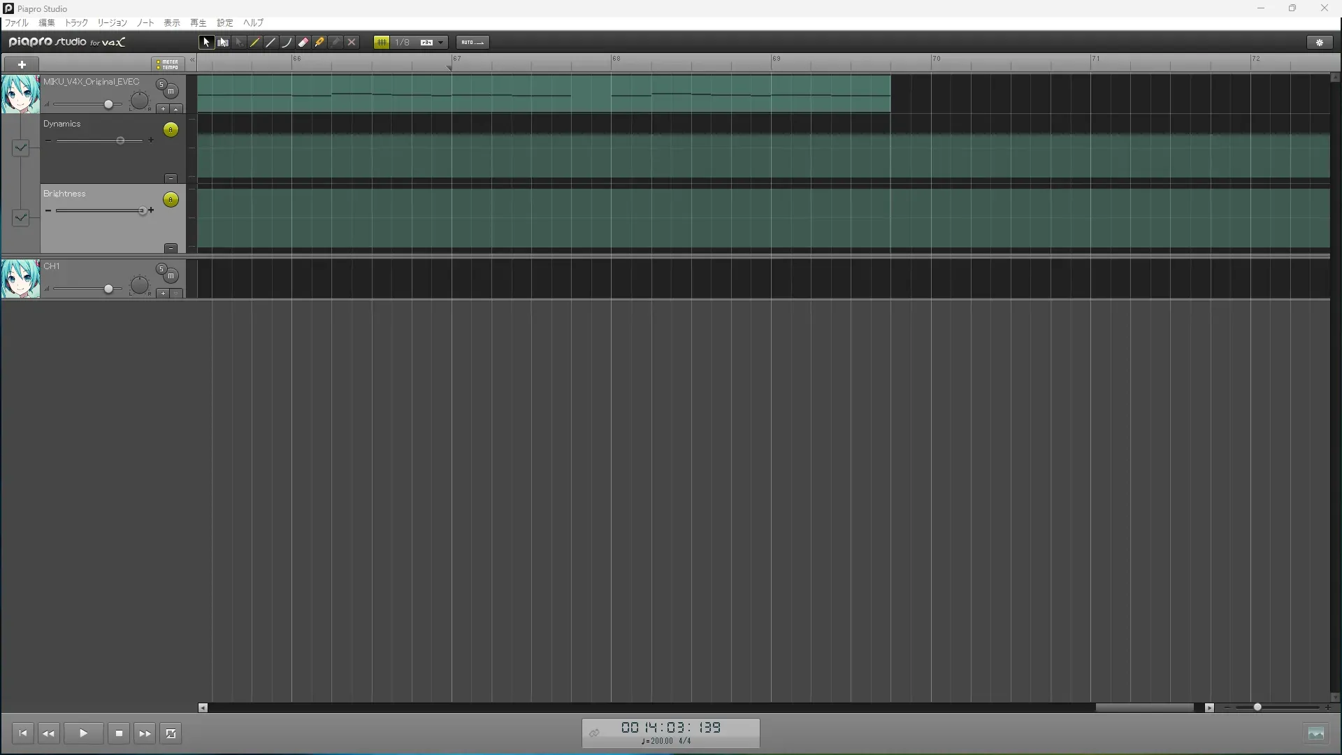Mute the MIKU_V4X_Original_EVEC track
1342x755 pixels.
[171, 92]
